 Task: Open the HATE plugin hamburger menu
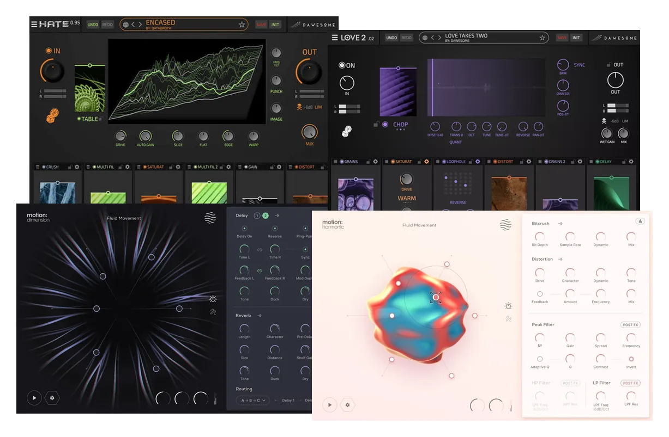[34, 24]
